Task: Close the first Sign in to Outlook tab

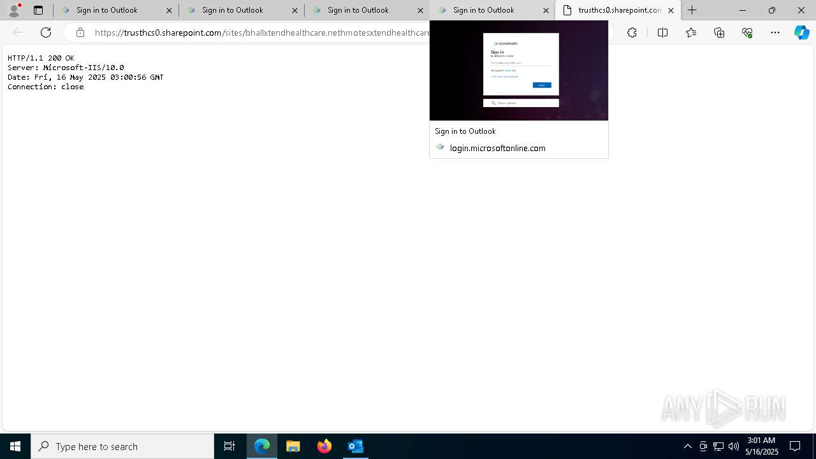Action: (169, 10)
